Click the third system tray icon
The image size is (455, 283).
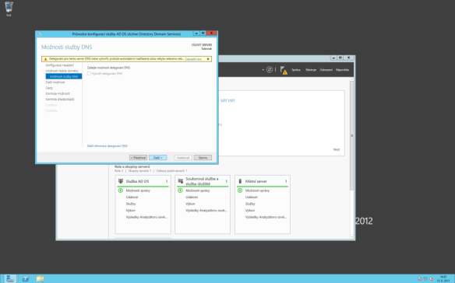pos(431,279)
